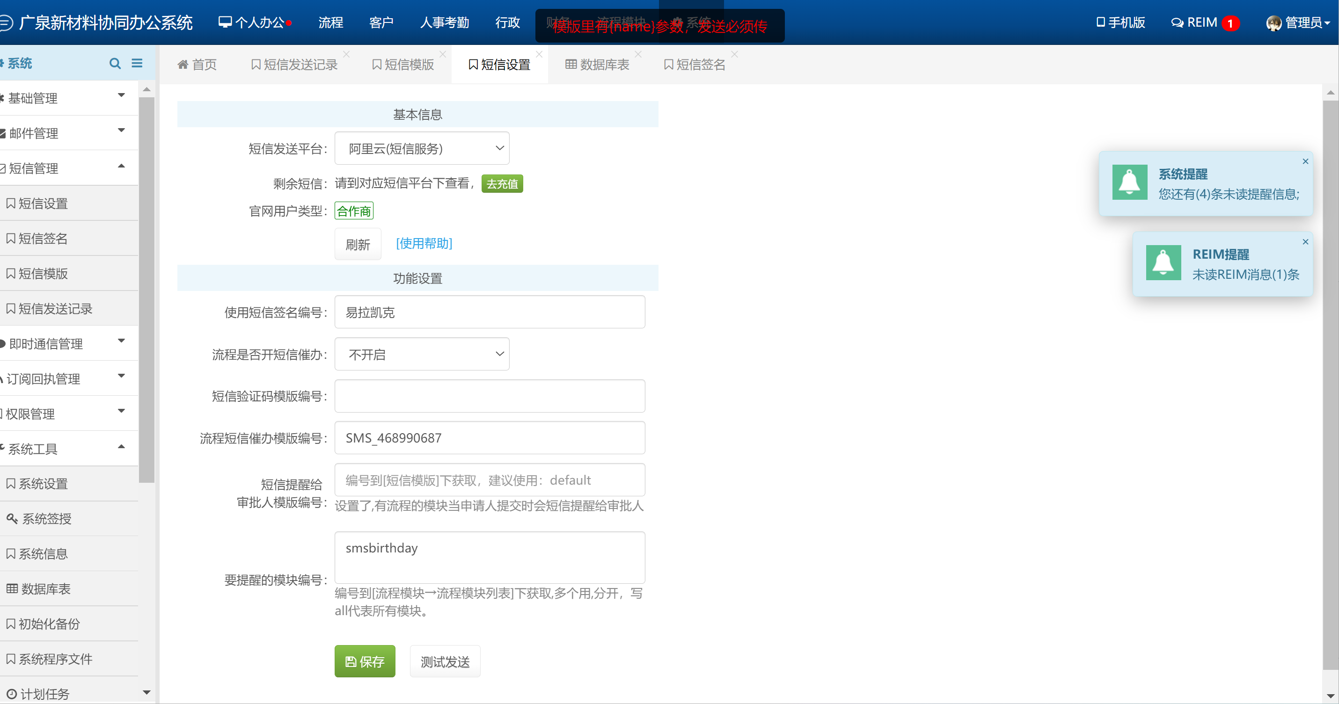Expand the 订阅回执管理 sidebar group
This screenshot has width=1339, height=704.
point(69,378)
